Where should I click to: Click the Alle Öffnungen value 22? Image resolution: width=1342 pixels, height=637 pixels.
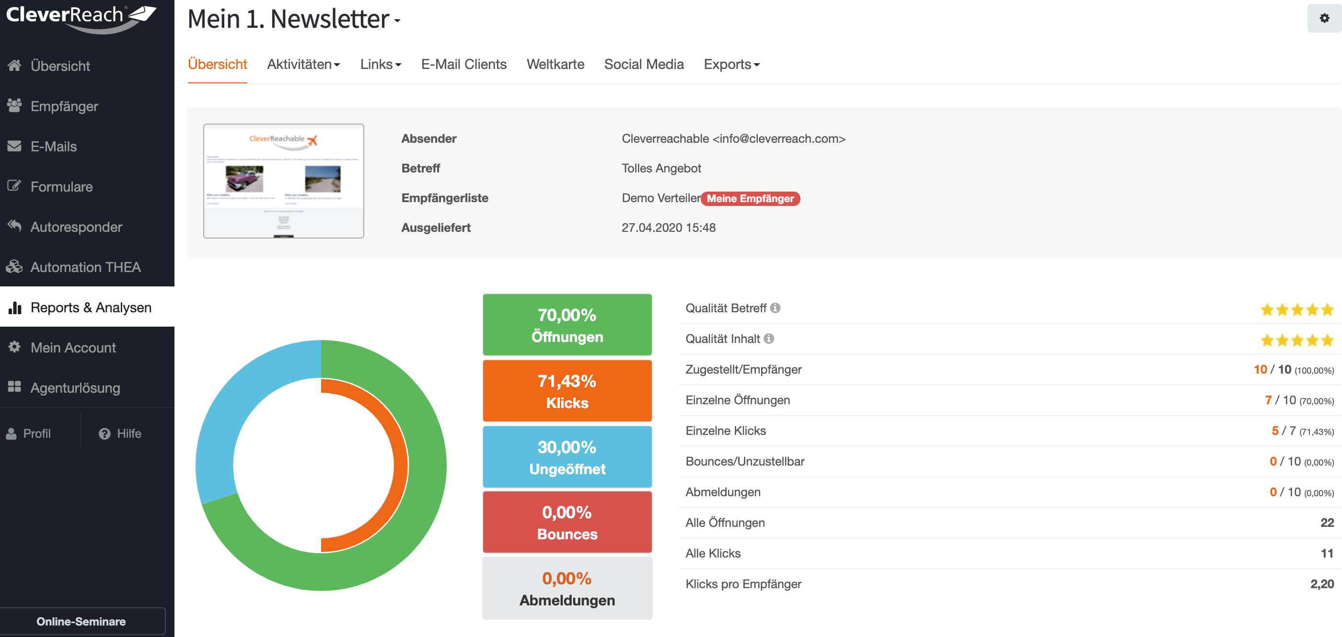[x=1327, y=523]
